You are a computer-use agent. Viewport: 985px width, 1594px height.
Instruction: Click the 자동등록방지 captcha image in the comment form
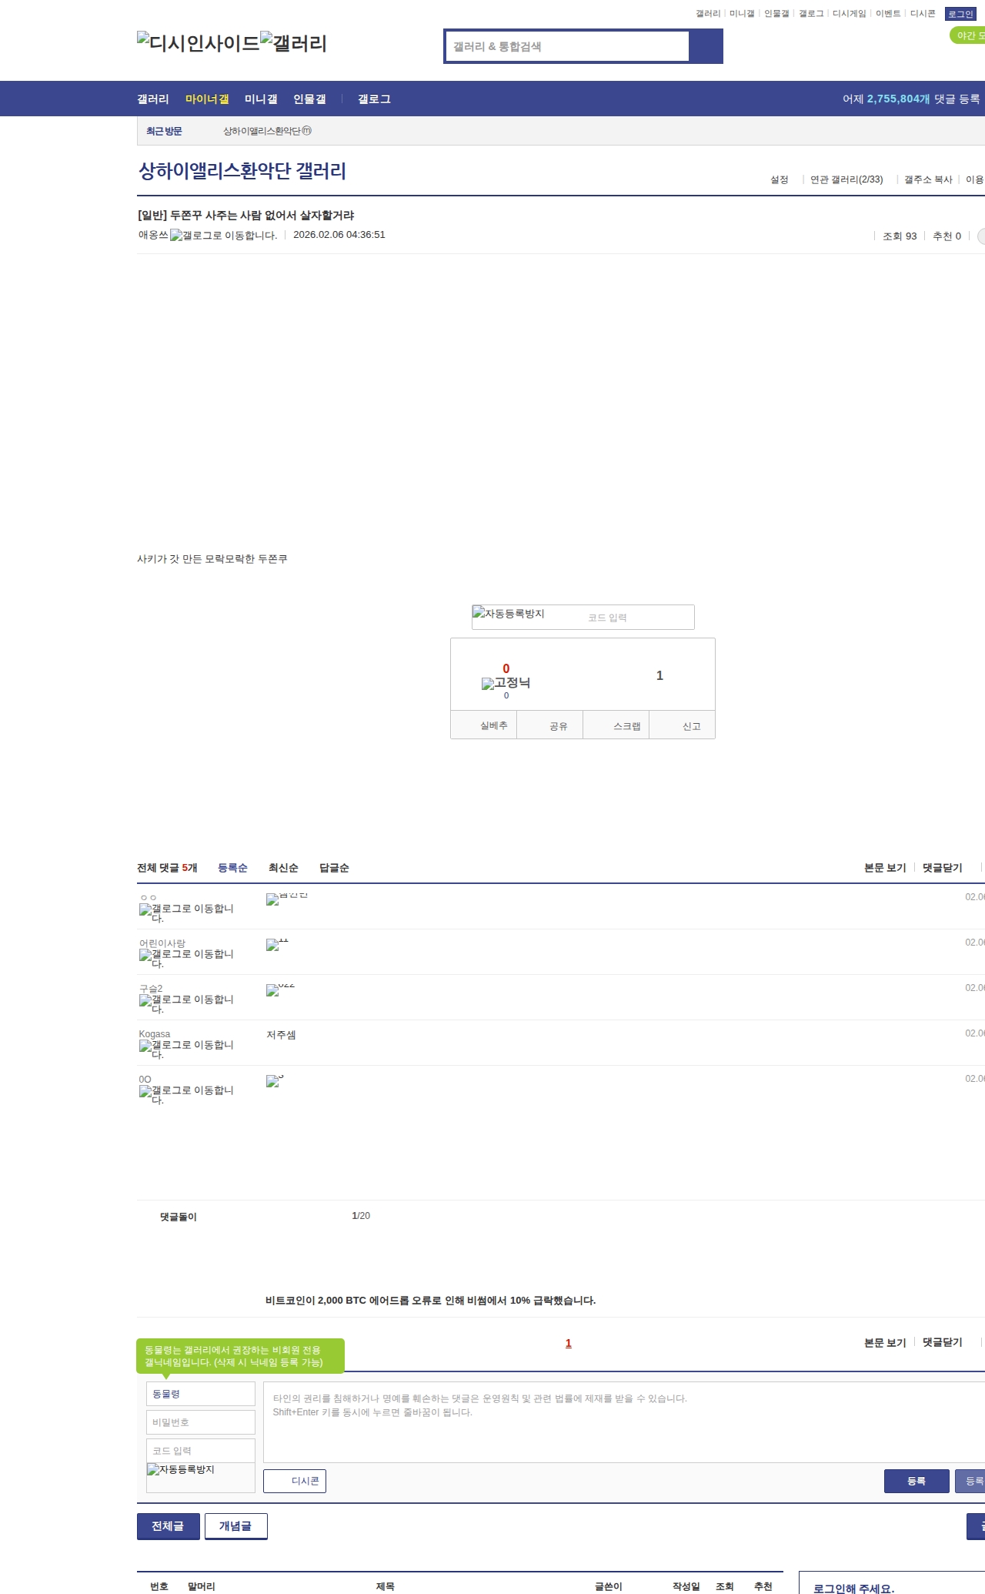pyautogui.click(x=181, y=1469)
